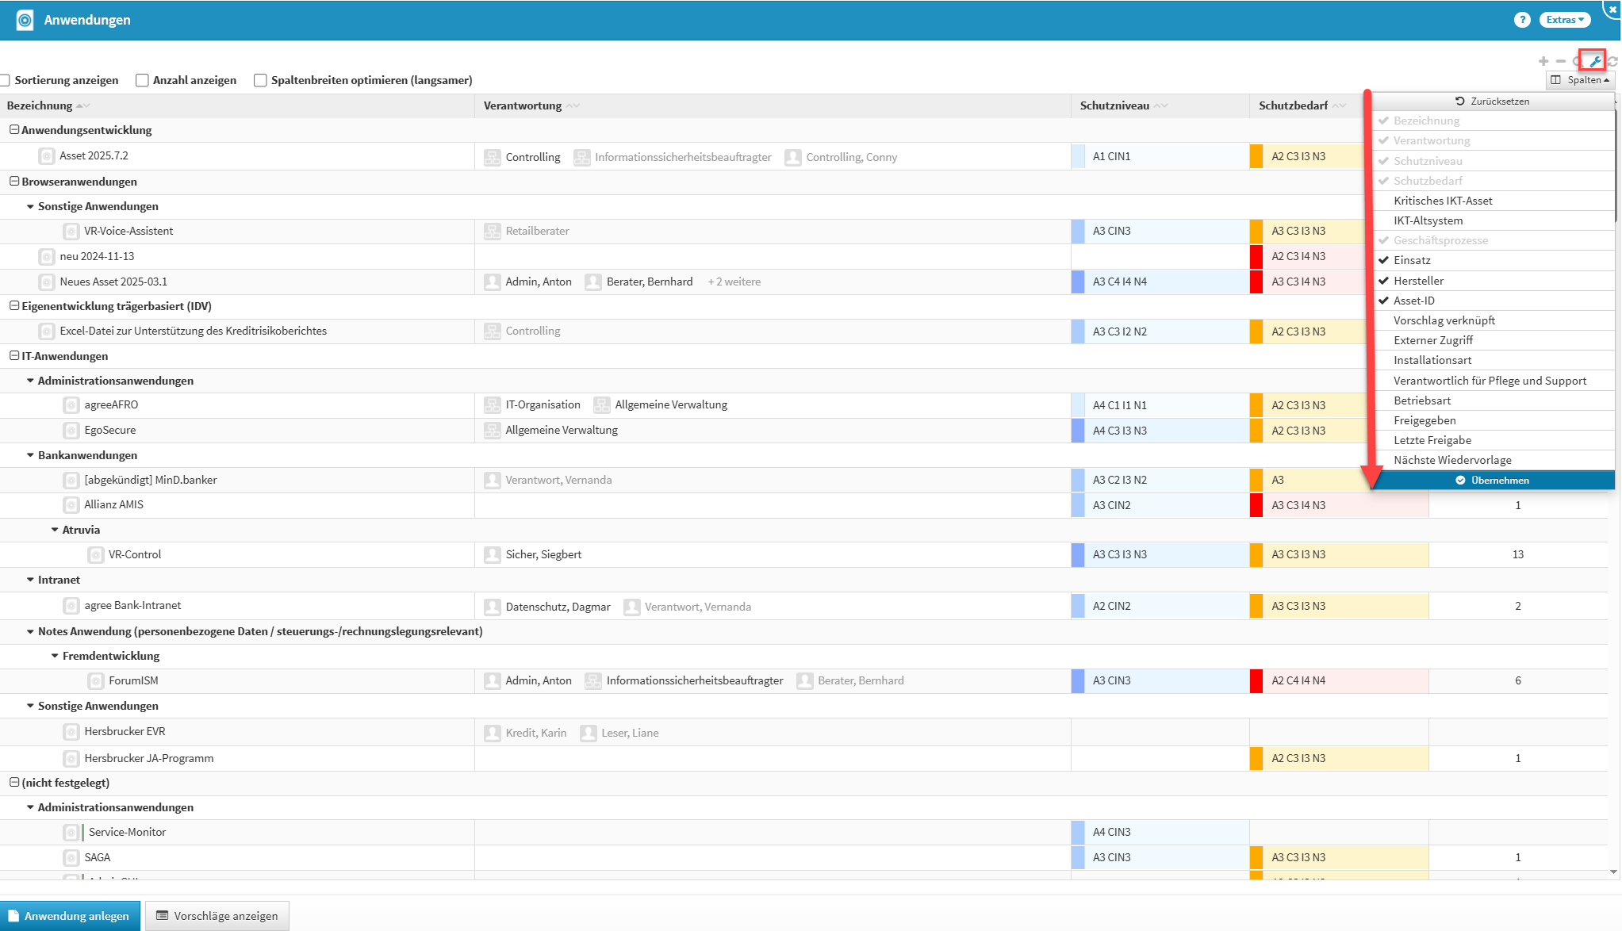Click the help question mark icon
The height and width of the screenshot is (931, 1622).
point(1521,20)
